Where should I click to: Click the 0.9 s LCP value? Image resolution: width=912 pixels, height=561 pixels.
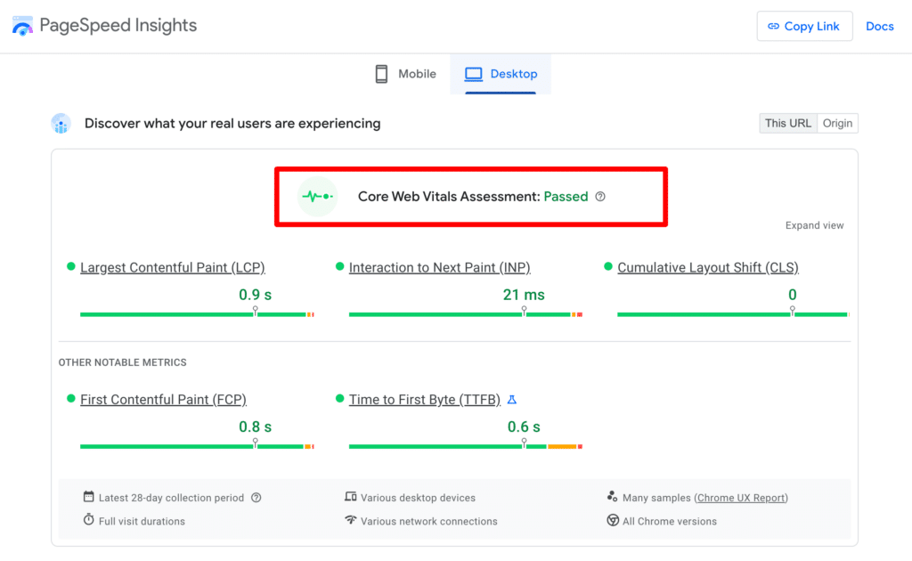pos(256,295)
